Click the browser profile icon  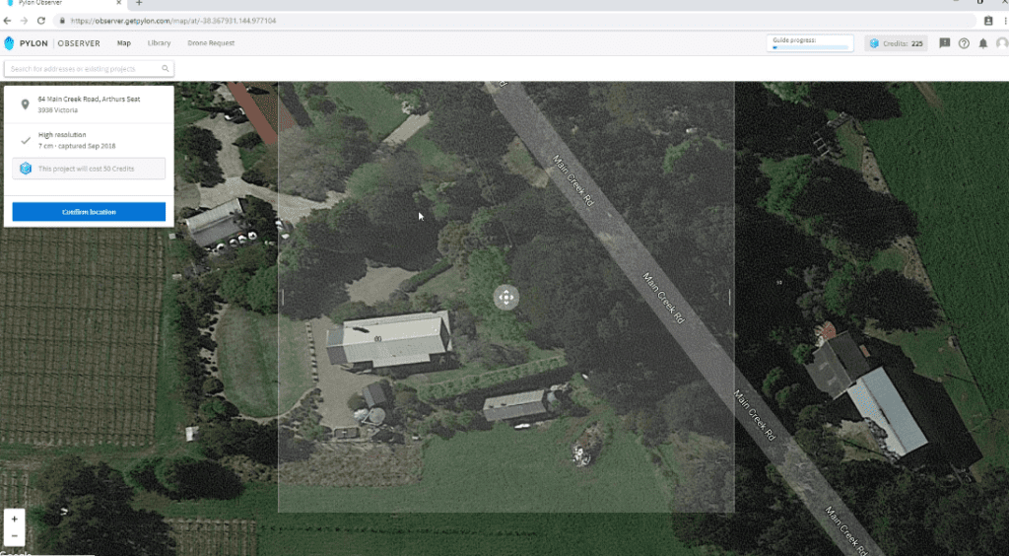[x=988, y=21]
